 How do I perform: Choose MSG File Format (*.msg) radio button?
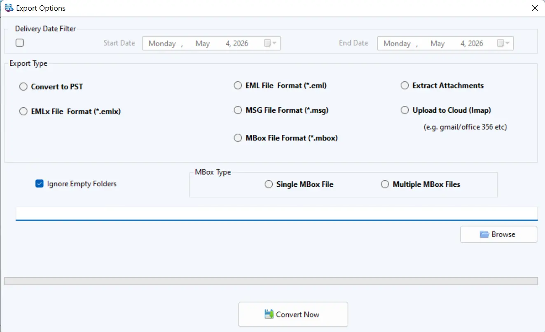tap(238, 110)
